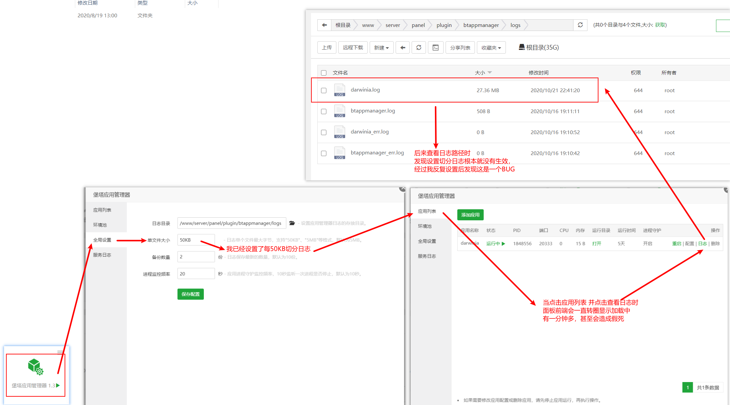
Task: Click toolbar refresh button next to back arrow
Action: (x=419, y=48)
